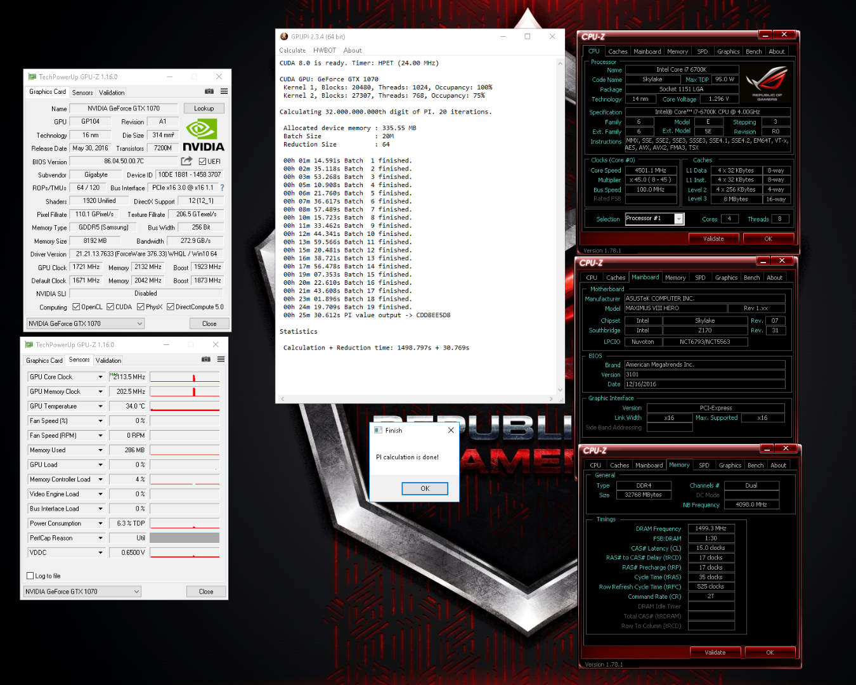Switch to Validation tab in GPU-Z Sensors window
This screenshot has width=856, height=685.
pyautogui.click(x=108, y=361)
